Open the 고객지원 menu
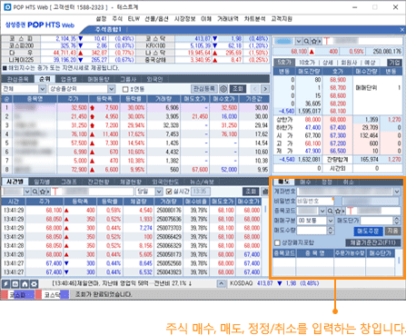Screen dimensions: 406x335 [x=282, y=19]
